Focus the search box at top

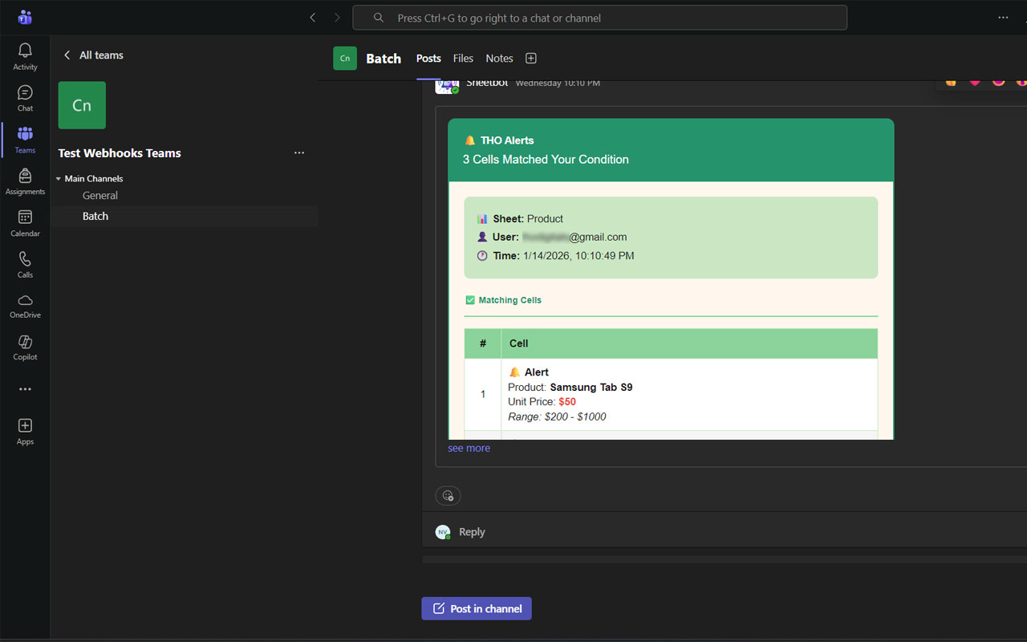point(599,18)
